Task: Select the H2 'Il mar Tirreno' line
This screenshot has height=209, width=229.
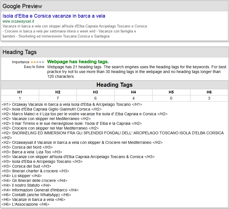Action: pyautogui.click(x=72, y=123)
